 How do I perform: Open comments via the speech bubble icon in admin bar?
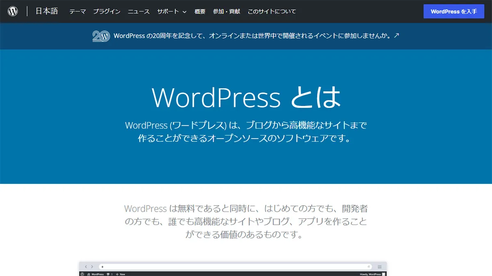(109, 274)
